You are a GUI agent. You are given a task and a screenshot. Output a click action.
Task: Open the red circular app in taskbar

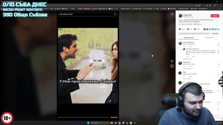click(135, 123)
